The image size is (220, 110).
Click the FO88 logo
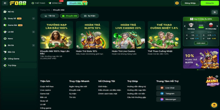[18, 3]
